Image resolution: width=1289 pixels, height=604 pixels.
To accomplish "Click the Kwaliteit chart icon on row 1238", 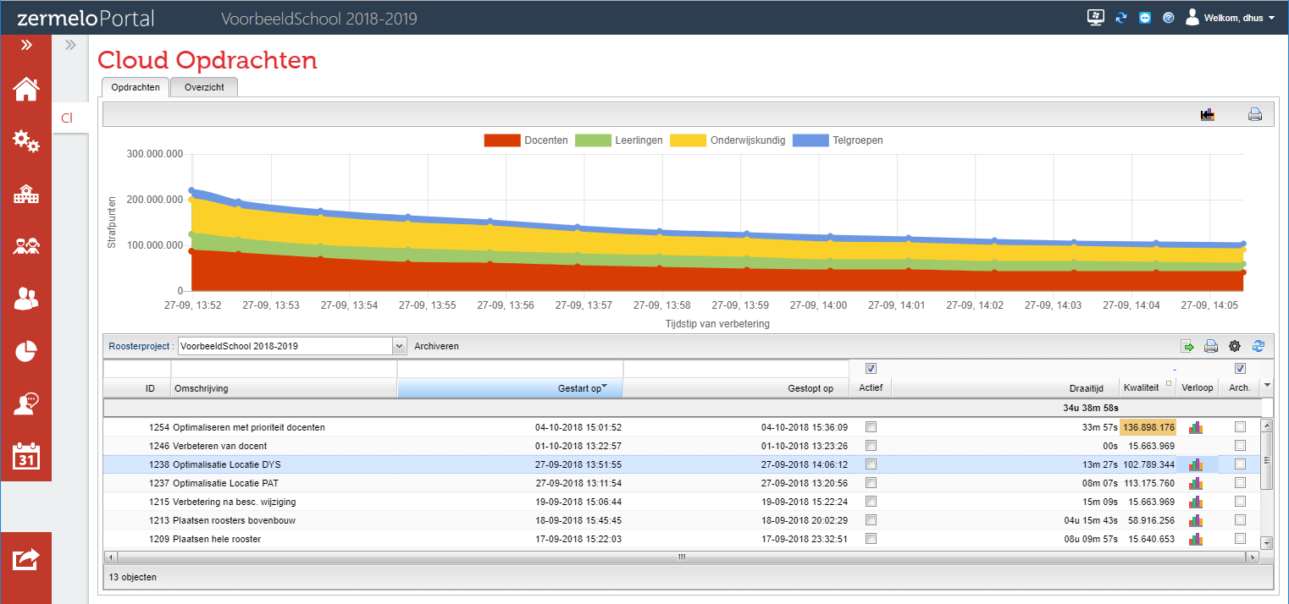I will point(1197,464).
